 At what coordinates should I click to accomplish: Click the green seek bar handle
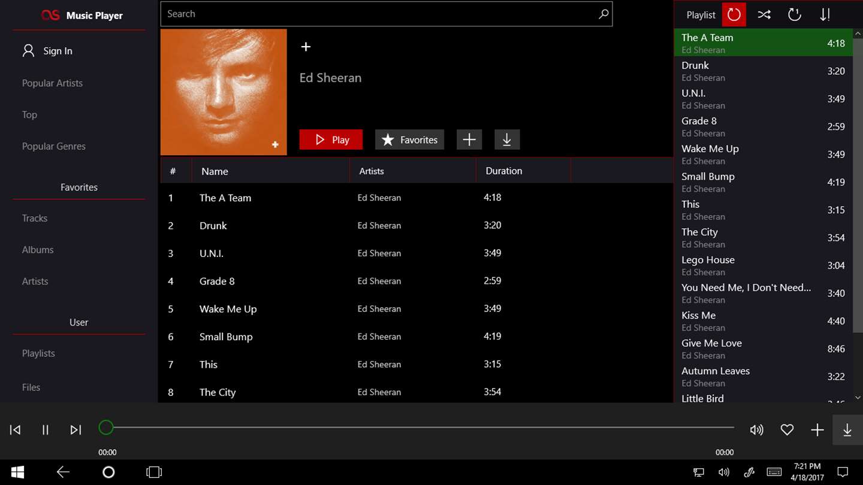pyautogui.click(x=106, y=428)
